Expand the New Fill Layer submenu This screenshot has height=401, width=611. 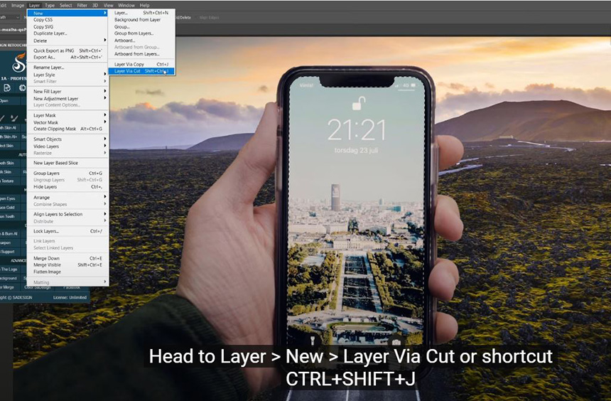click(x=67, y=91)
